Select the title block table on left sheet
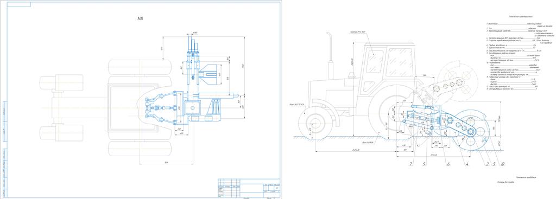The image size is (556, 199). [x=249, y=188]
